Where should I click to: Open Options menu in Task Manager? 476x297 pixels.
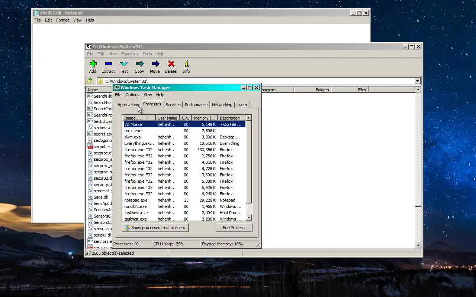[132, 95]
